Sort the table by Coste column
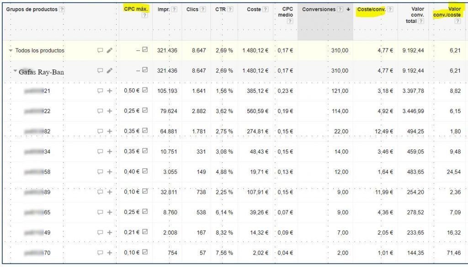This screenshot has height=267, width=468. click(x=254, y=9)
